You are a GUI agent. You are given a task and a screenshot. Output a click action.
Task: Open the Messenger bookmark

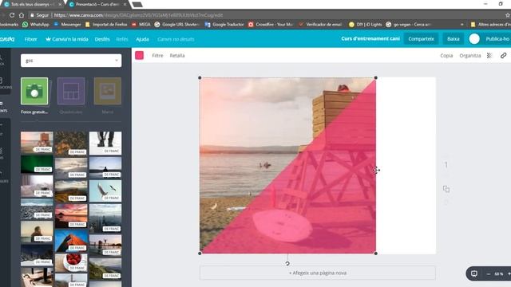pos(67,25)
